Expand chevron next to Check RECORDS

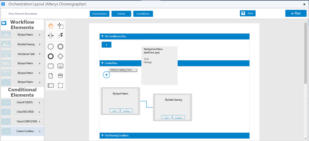40,112
